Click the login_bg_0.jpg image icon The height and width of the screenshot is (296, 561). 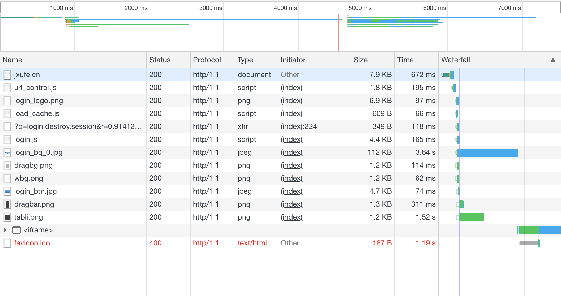7,153
